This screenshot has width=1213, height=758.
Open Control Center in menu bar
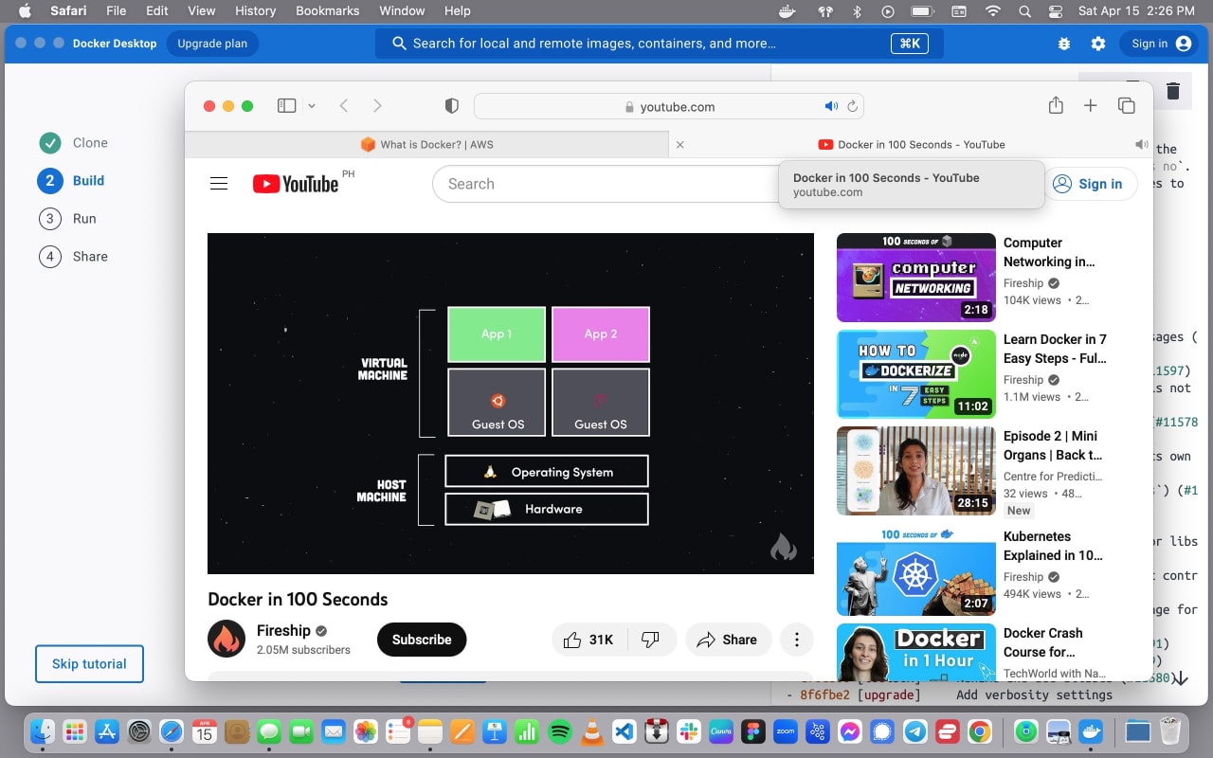tap(1056, 11)
